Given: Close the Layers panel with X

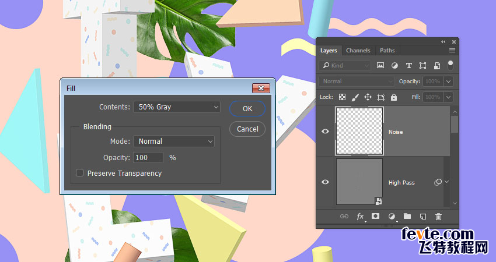Looking at the screenshot, I should coord(454,42).
